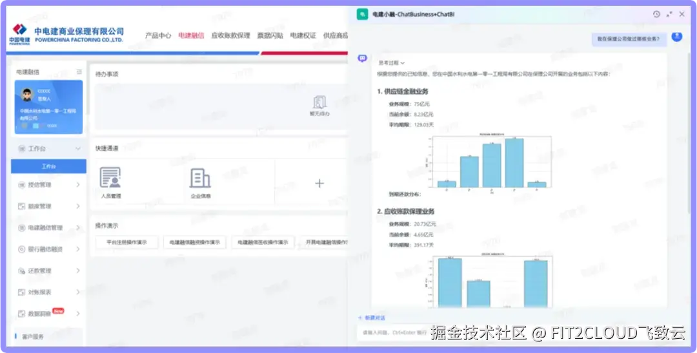Select 电建融信 in top navigation
The width and height of the screenshot is (697, 353).
[191, 35]
